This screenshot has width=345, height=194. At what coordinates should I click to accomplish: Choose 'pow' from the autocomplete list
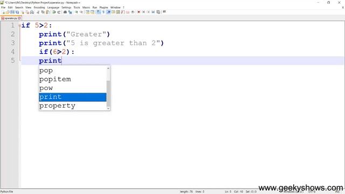pos(73,88)
